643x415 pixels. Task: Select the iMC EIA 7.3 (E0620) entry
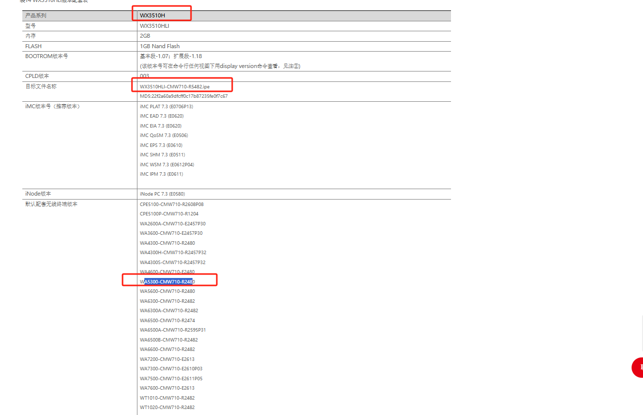click(161, 126)
